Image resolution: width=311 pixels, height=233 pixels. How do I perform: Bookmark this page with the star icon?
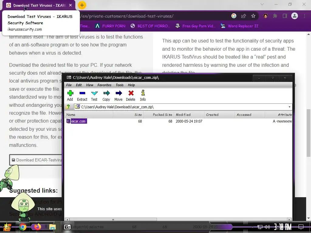253,16
